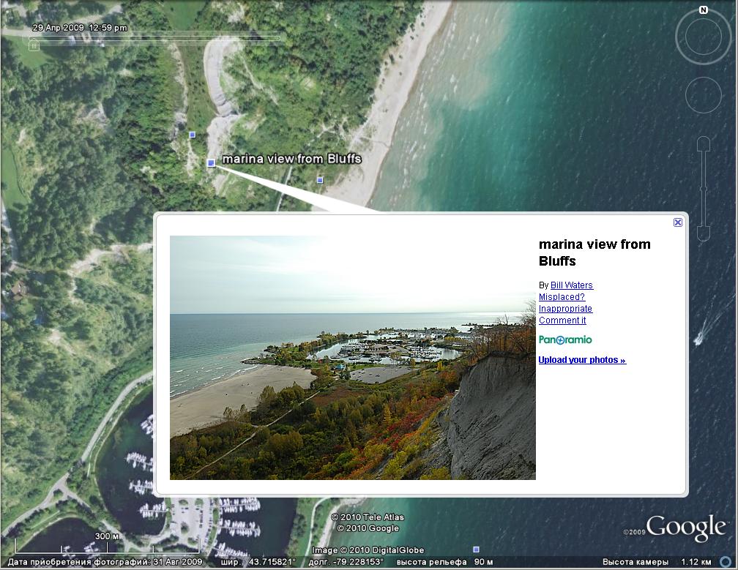The width and height of the screenshot is (738, 570).
Task: Click the Look joystick ring under the N
Action: [703, 35]
